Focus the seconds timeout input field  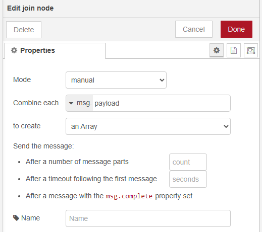[188, 179]
